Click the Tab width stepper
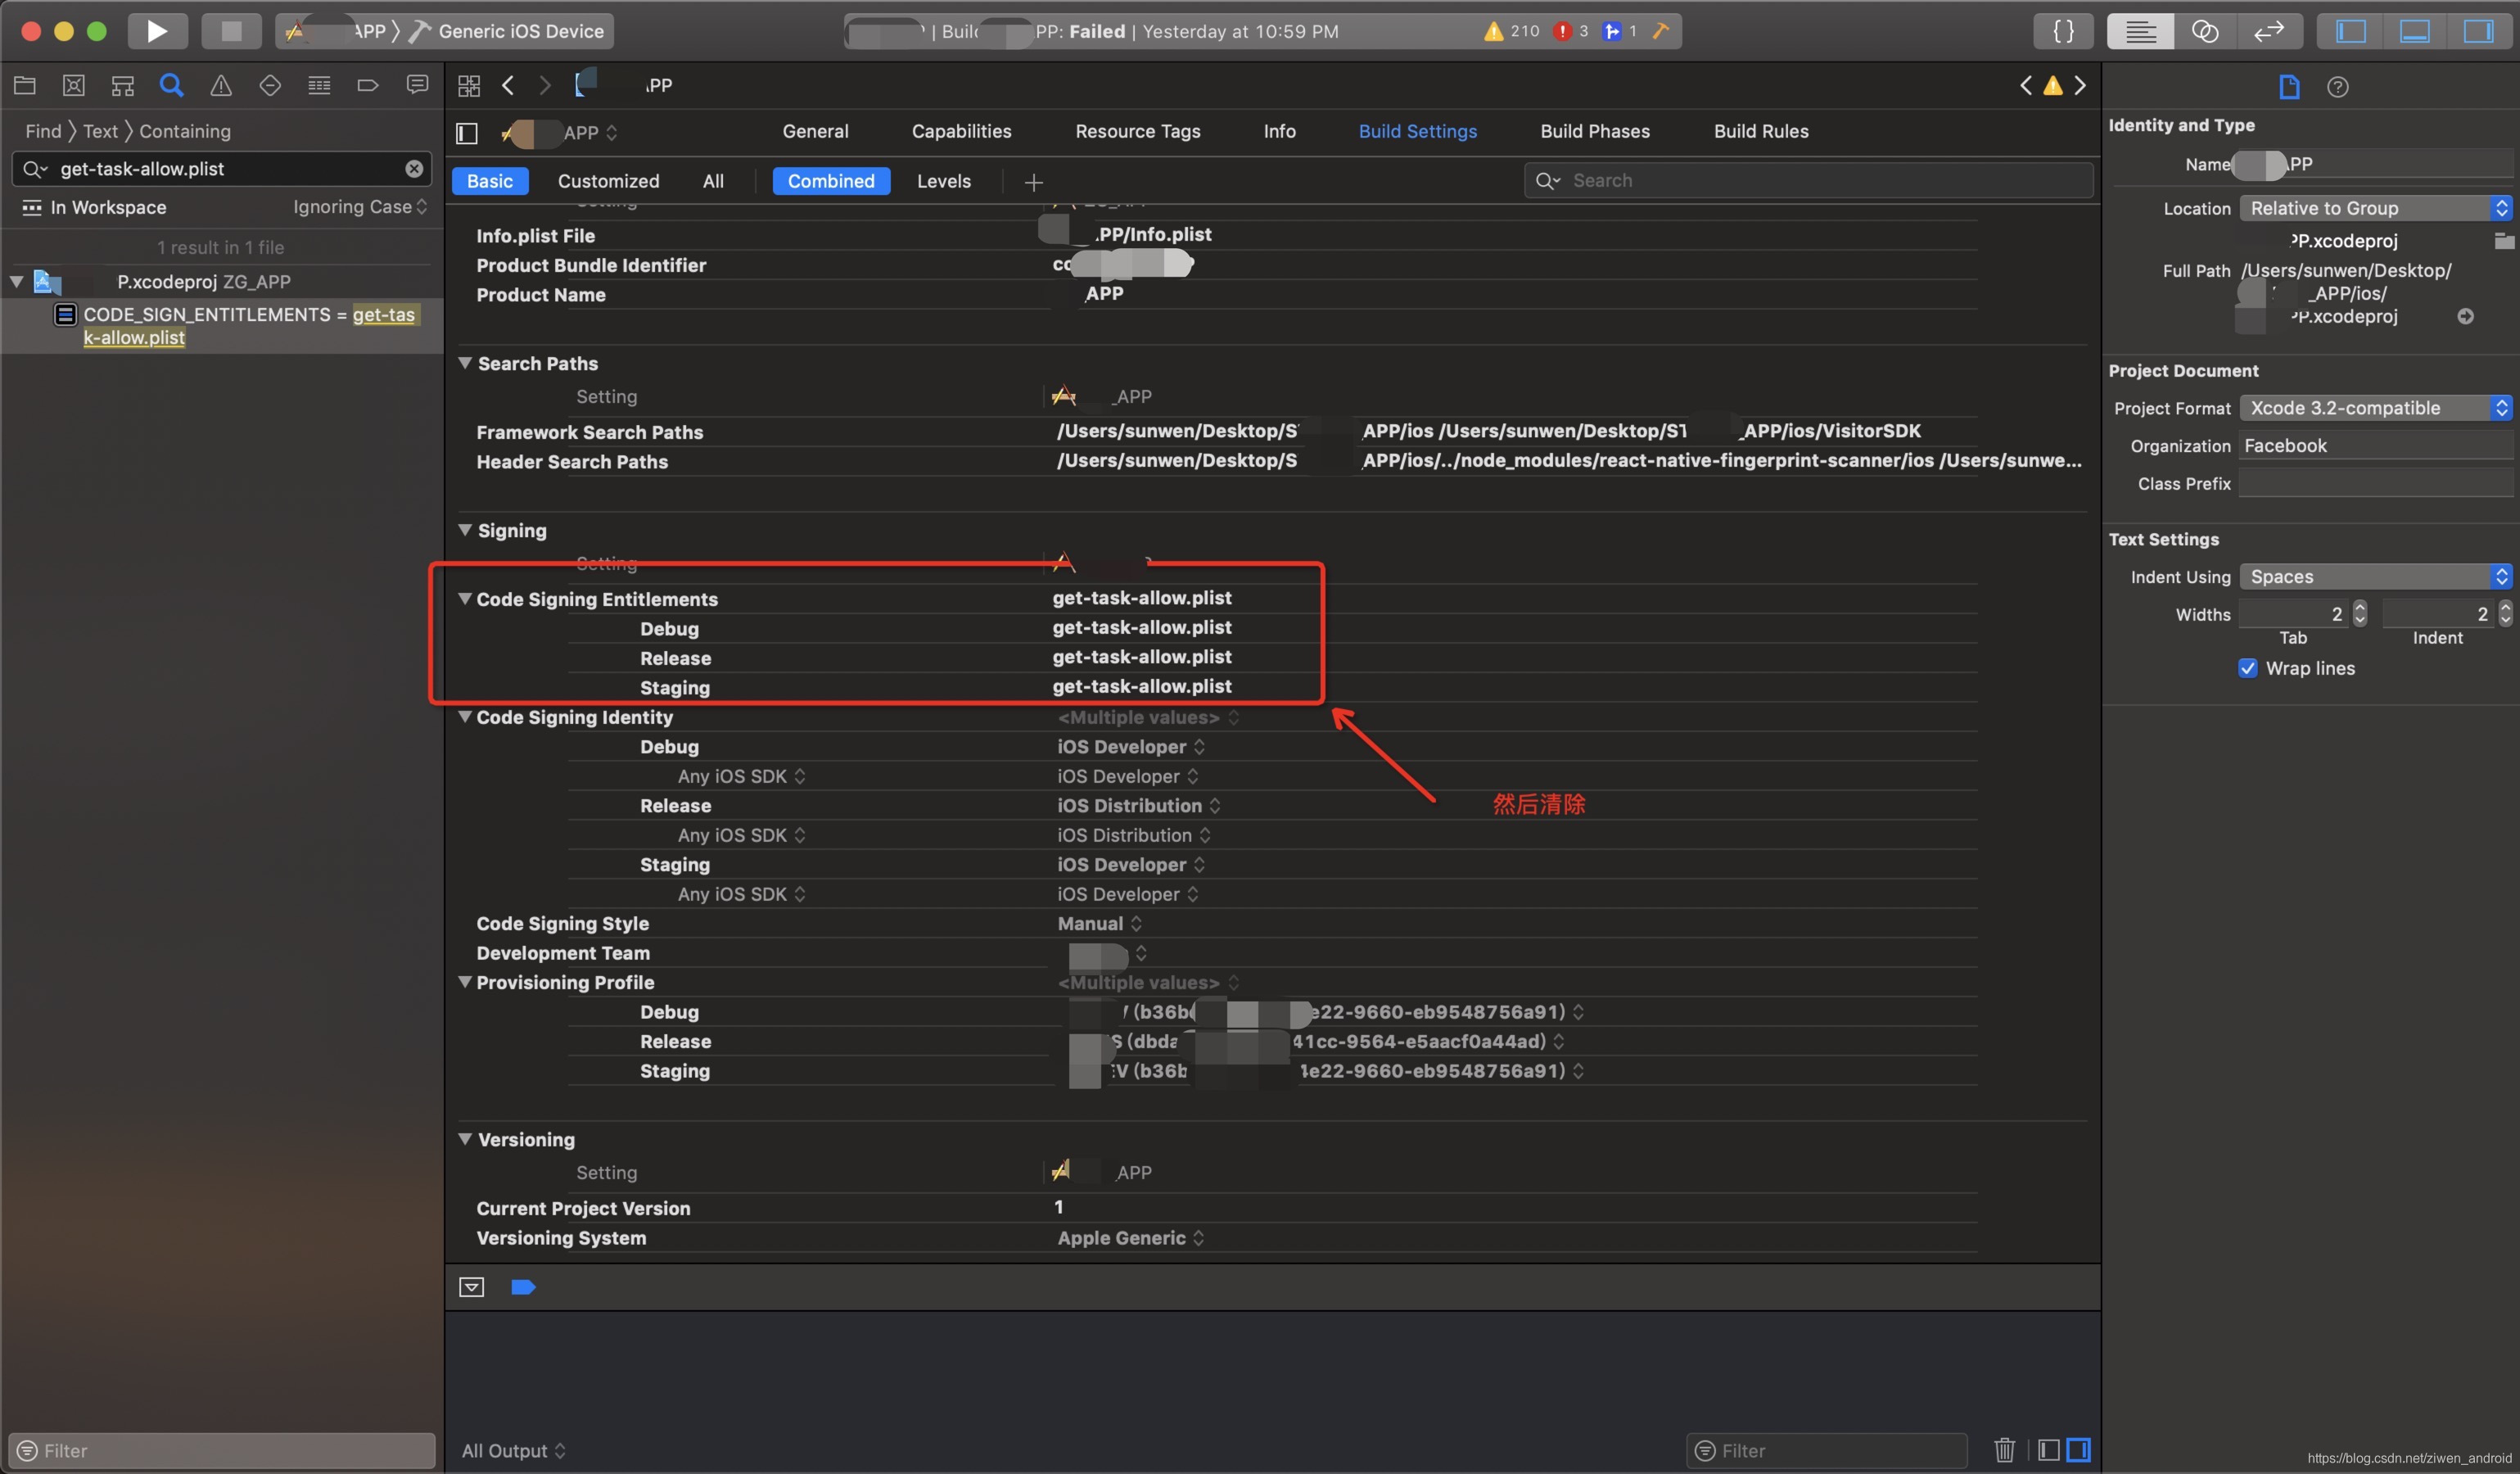Image resolution: width=2520 pixels, height=1474 pixels. 2360,613
